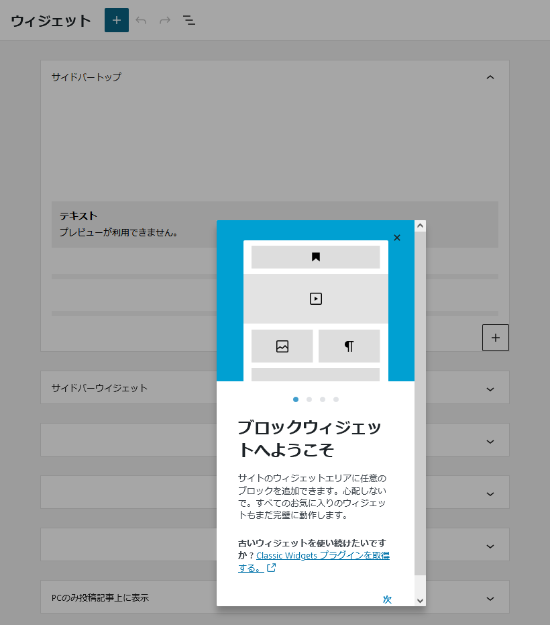This screenshot has width=550, height=625.
Task: Click the dialog scrollbar
Action: point(420,403)
